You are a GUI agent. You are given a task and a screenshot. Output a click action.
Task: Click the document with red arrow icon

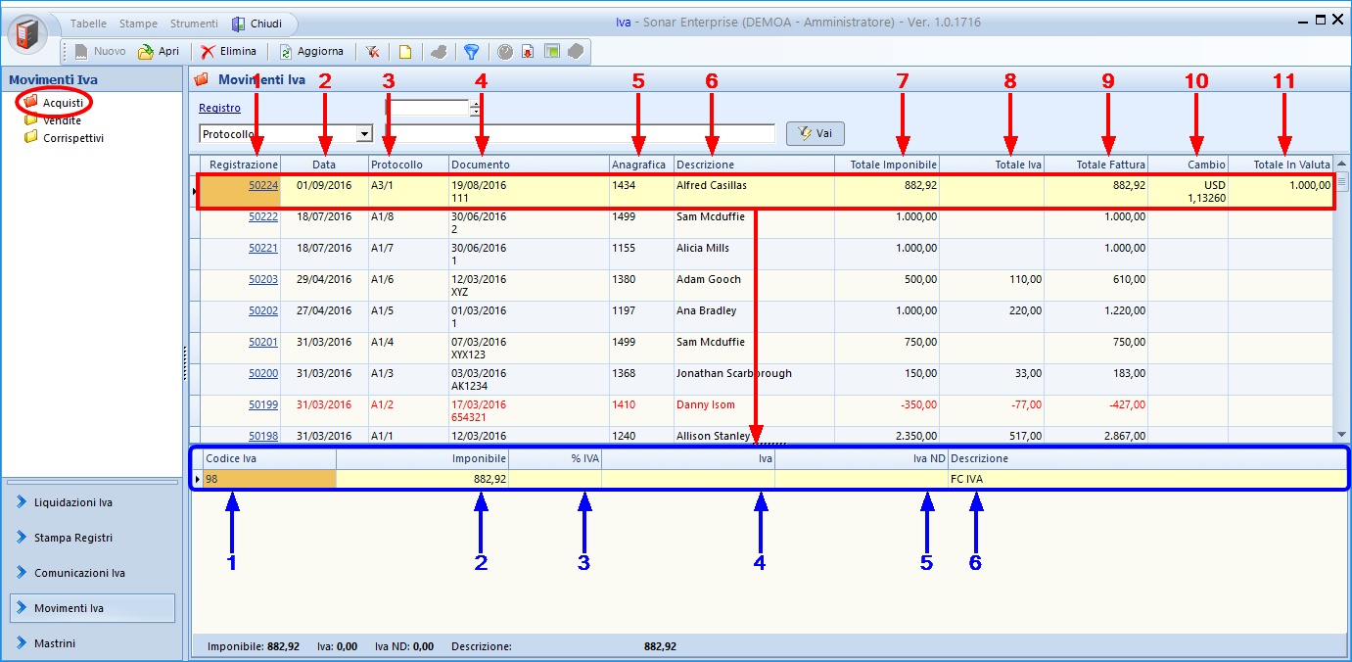[x=528, y=52]
